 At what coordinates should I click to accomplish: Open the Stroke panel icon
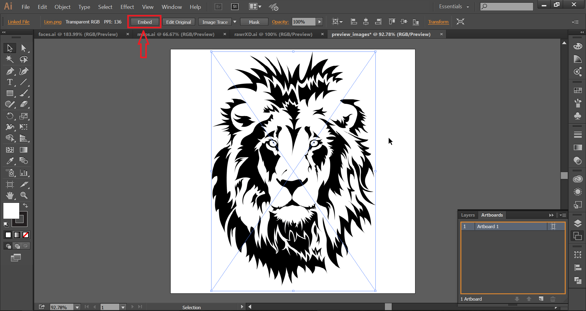(577, 135)
